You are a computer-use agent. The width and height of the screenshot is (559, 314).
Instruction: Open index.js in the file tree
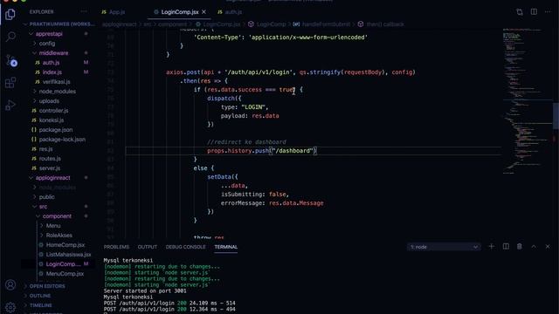pyautogui.click(x=52, y=72)
